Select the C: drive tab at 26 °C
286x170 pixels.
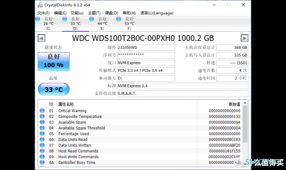pyautogui.click(x=48, y=23)
